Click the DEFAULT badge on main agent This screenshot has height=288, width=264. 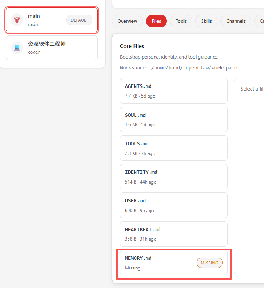click(79, 20)
